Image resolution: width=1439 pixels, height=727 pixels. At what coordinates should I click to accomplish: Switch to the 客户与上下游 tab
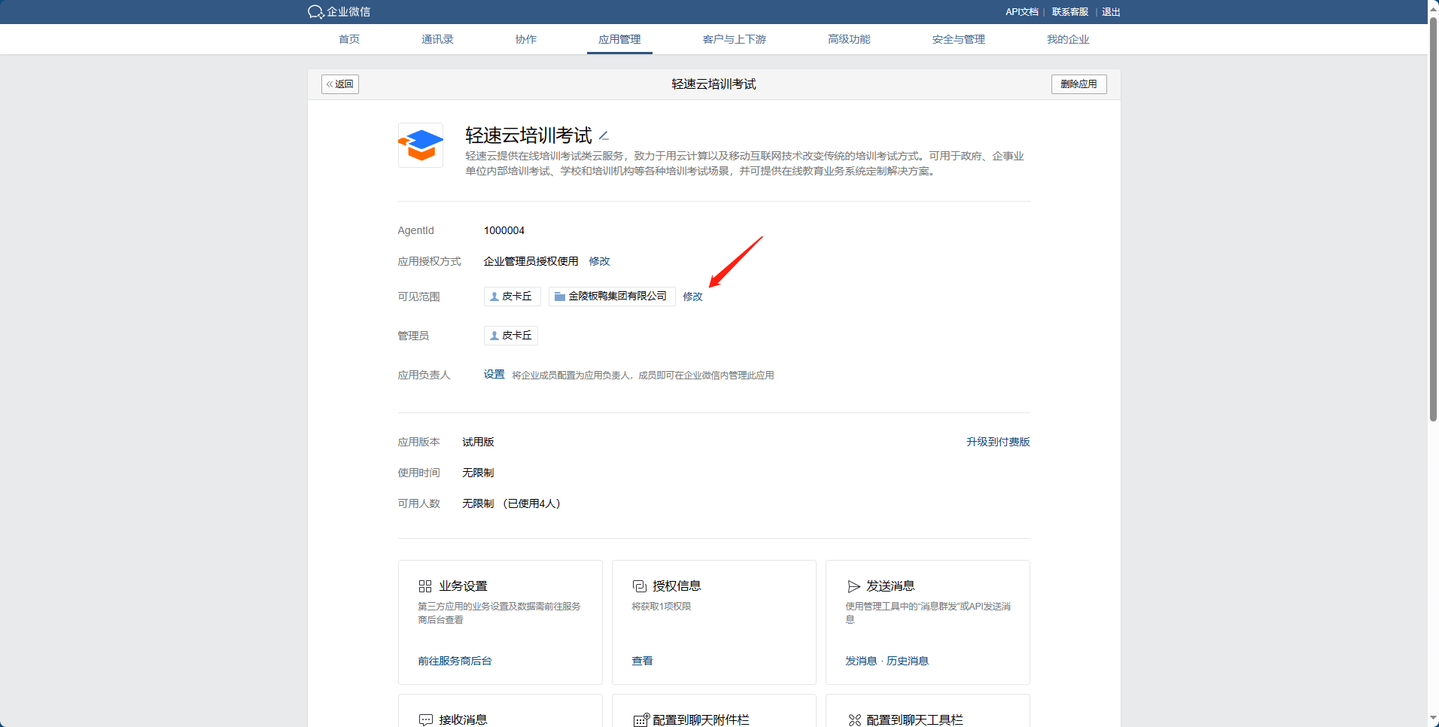tap(734, 39)
